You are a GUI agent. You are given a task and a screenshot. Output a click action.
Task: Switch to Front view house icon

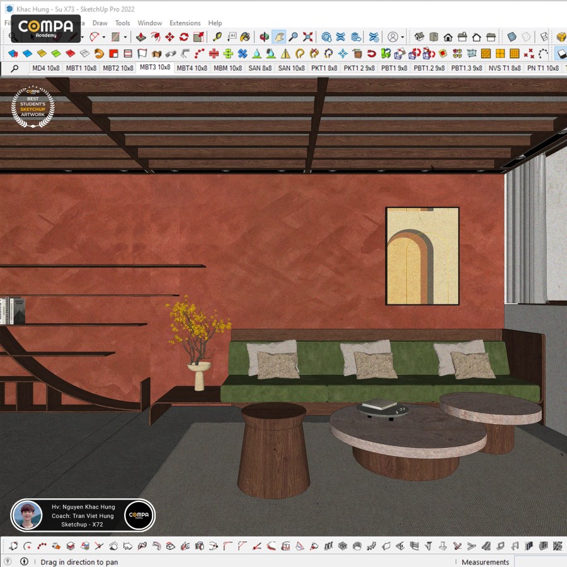(448, 37)
